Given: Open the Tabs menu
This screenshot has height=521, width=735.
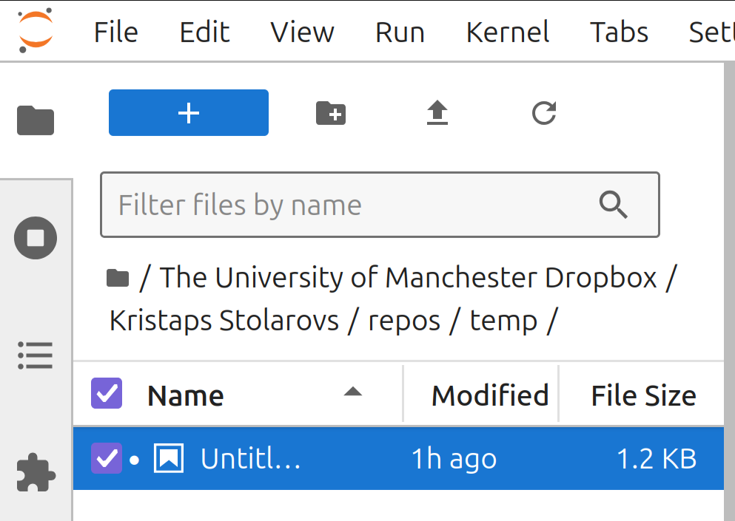Looking at the screenshot, I should 619,33.
